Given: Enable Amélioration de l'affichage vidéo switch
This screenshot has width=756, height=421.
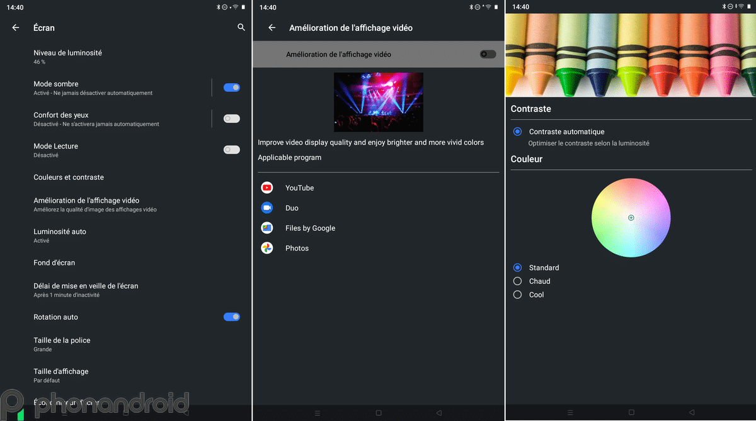Looking at the screenshot, I should [x=488, y=54].
